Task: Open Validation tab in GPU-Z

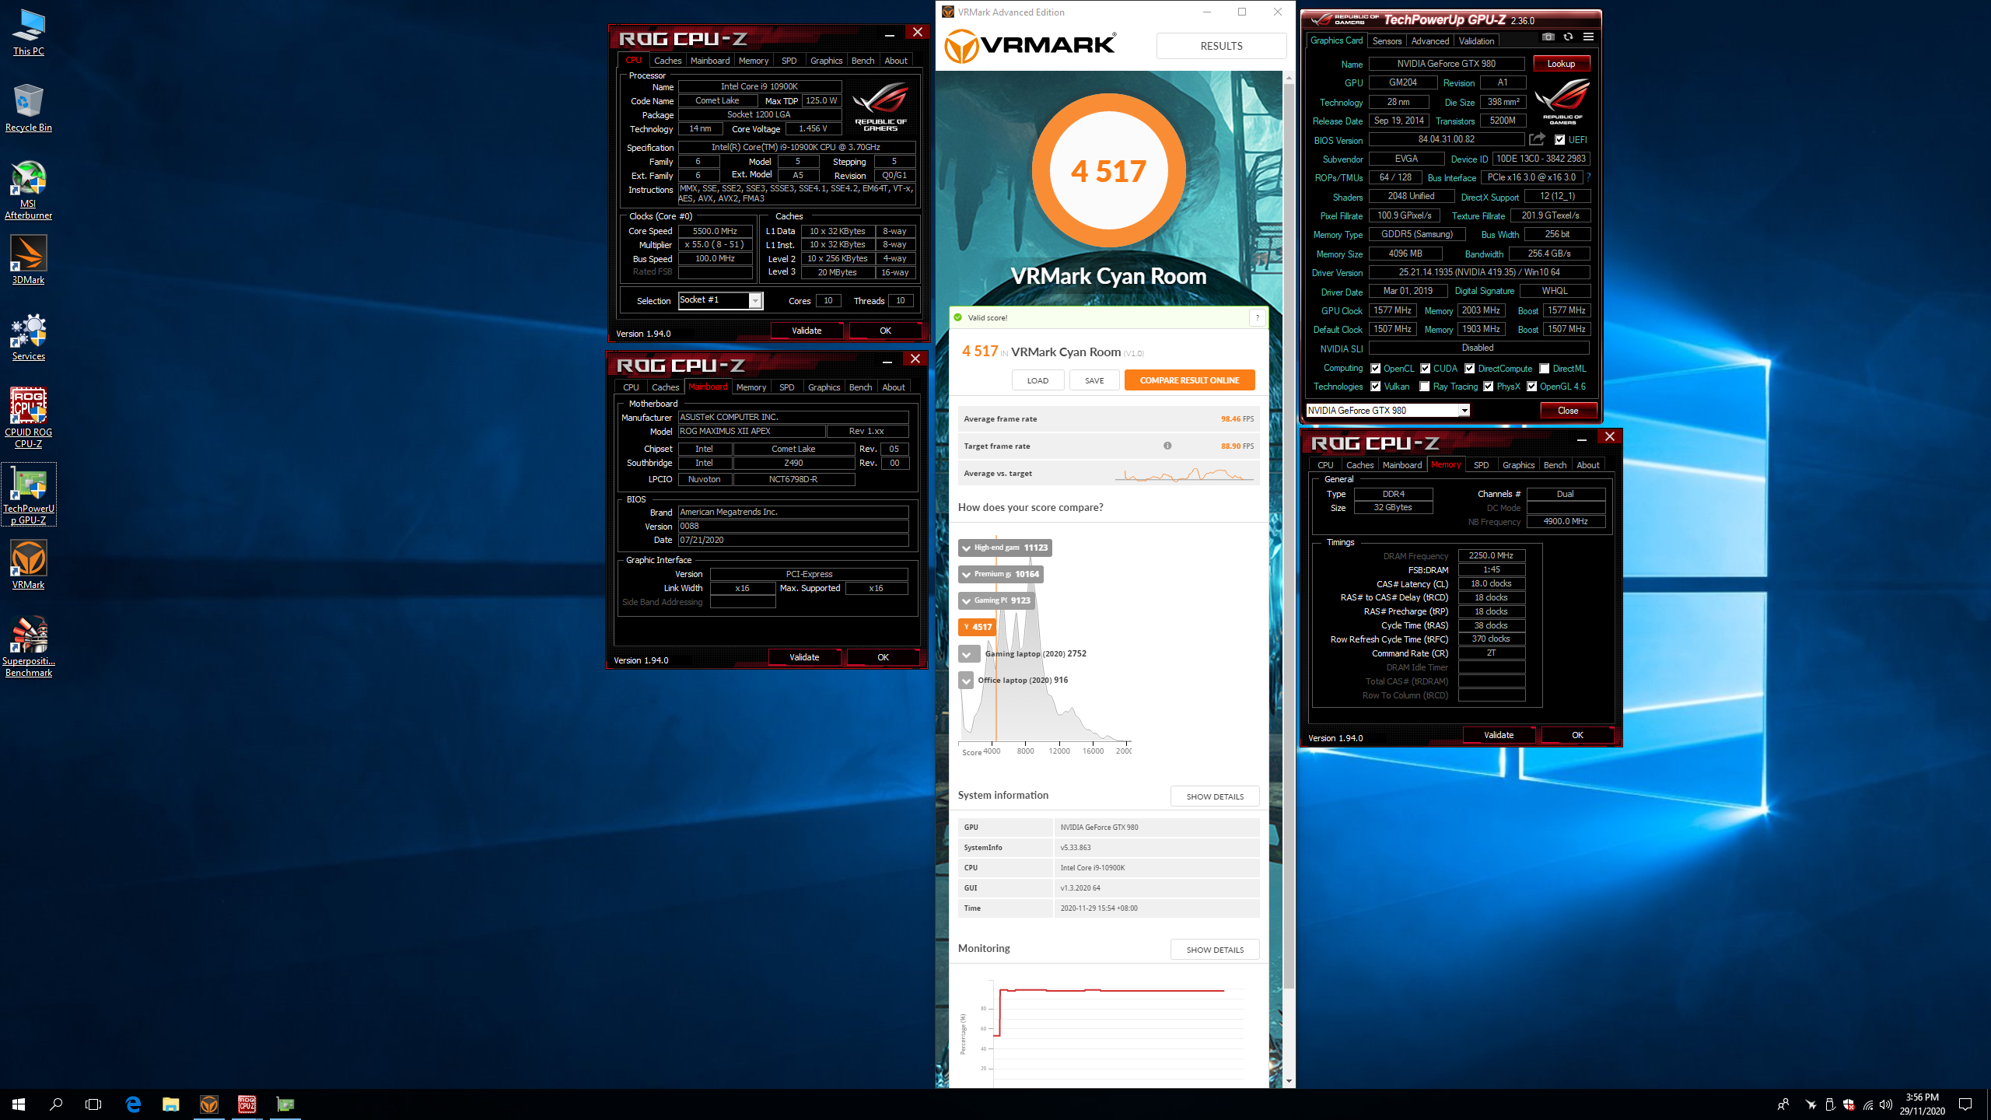Action: point(1476,41)
